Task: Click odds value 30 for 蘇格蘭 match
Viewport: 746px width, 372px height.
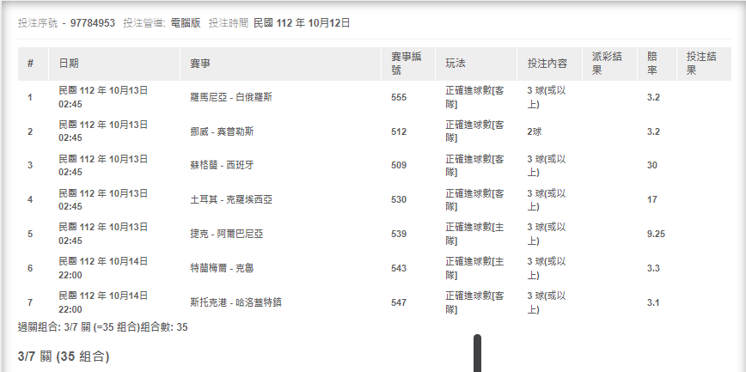Action: click(x=652, y=165)
